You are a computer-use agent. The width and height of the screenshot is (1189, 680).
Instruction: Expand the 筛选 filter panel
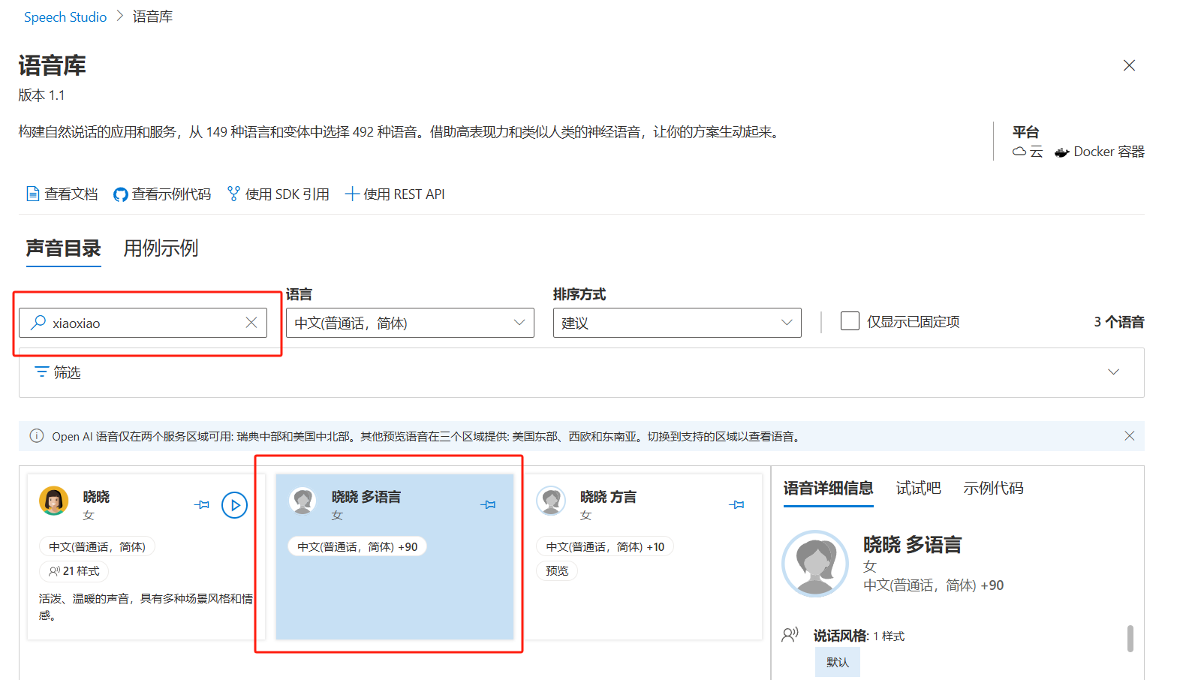(582, 372)
